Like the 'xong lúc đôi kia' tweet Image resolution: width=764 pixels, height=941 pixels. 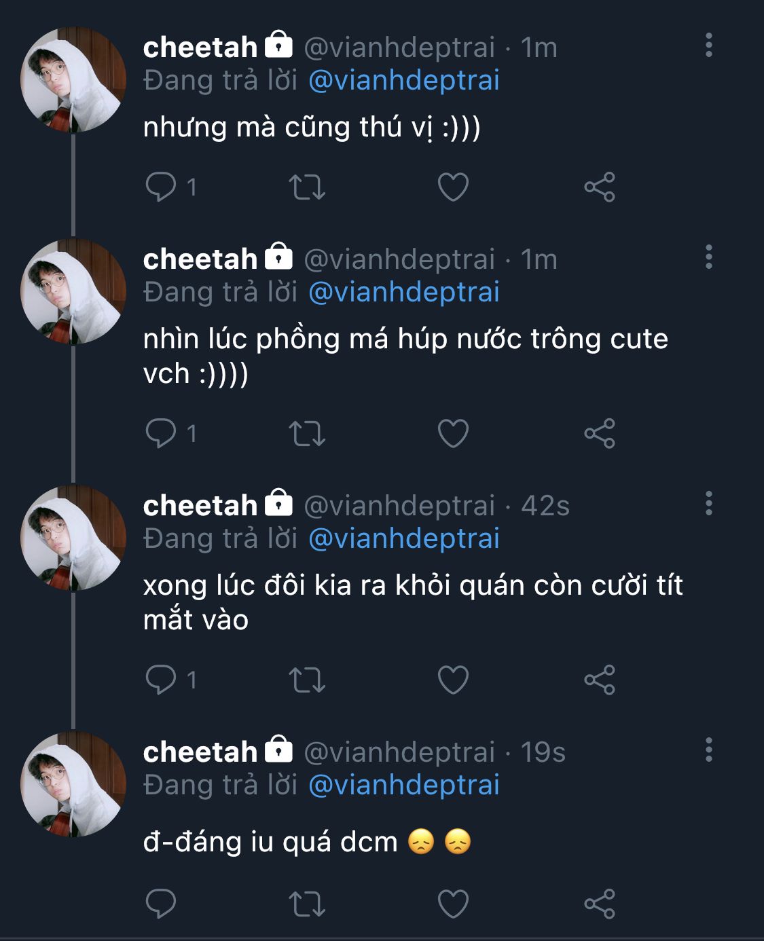tap(453, 680)
